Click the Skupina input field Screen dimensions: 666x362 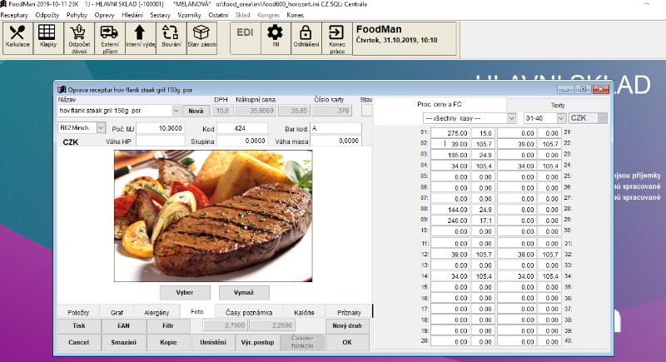click(242, 141)
